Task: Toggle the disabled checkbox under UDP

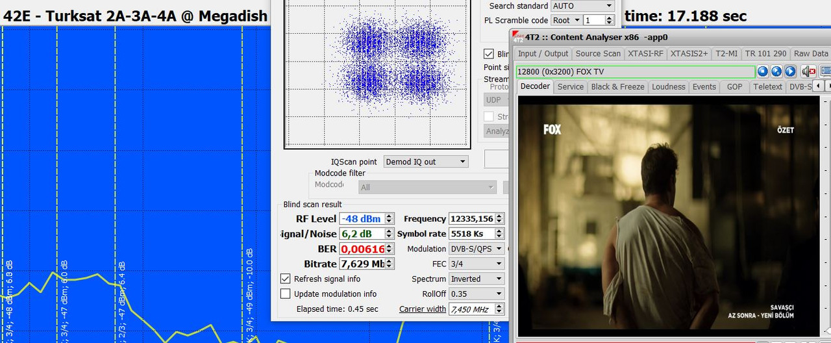Action: pos(489,116)
